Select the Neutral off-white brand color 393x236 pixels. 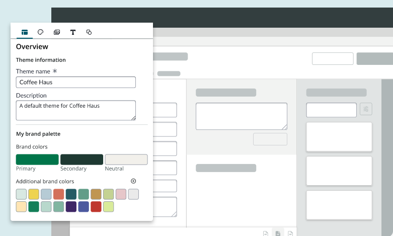pos(126,160)
